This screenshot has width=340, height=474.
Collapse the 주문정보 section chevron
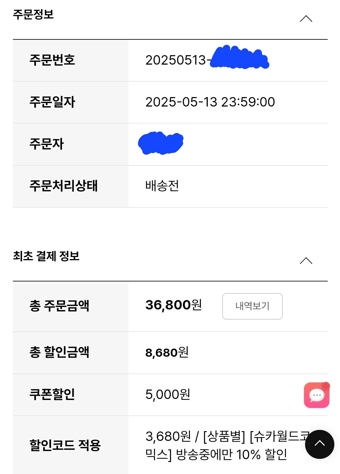[306, 19]
